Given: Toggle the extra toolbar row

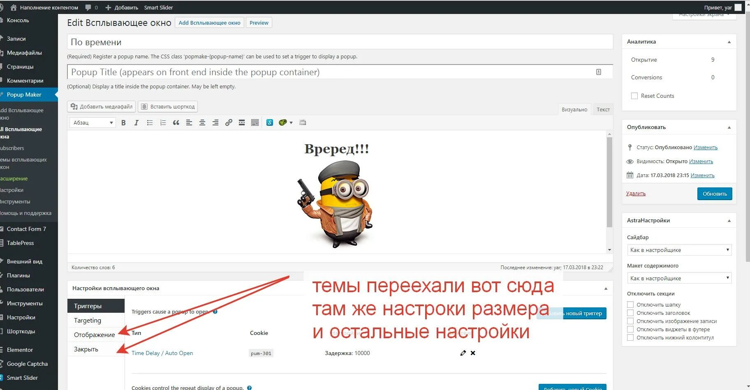Looking at the screenshot, I should click(255, 122).
